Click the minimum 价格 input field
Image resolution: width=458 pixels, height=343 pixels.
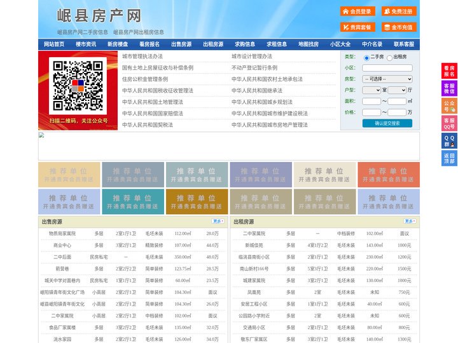[371, 112]
